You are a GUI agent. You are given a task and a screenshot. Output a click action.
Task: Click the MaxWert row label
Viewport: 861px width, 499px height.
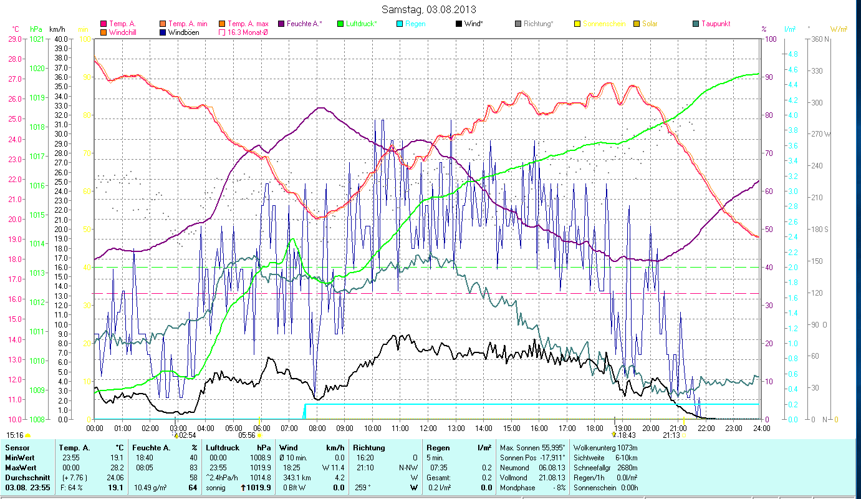coord(21,468)
